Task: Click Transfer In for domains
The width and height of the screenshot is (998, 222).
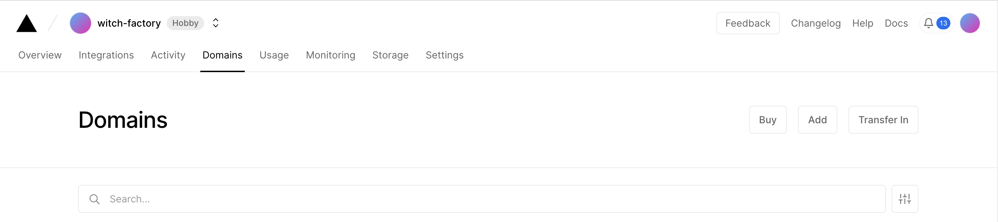Action: pos(883,120)
